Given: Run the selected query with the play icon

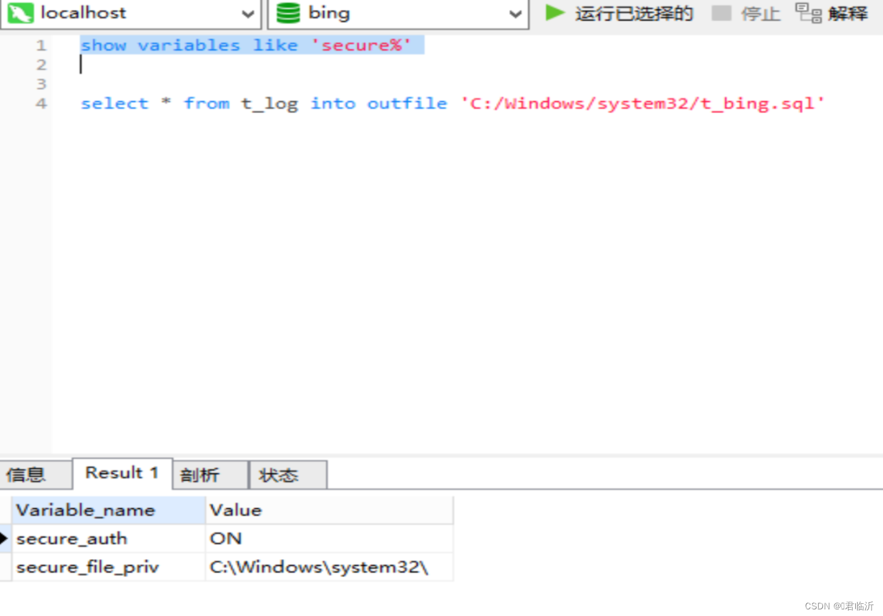Looking at the screenshot, I should tap(555, 13).
